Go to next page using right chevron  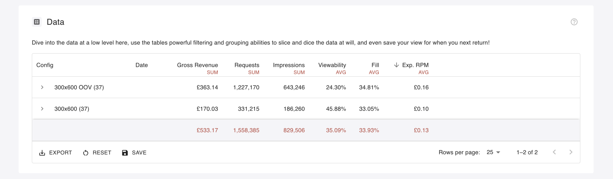571,152
